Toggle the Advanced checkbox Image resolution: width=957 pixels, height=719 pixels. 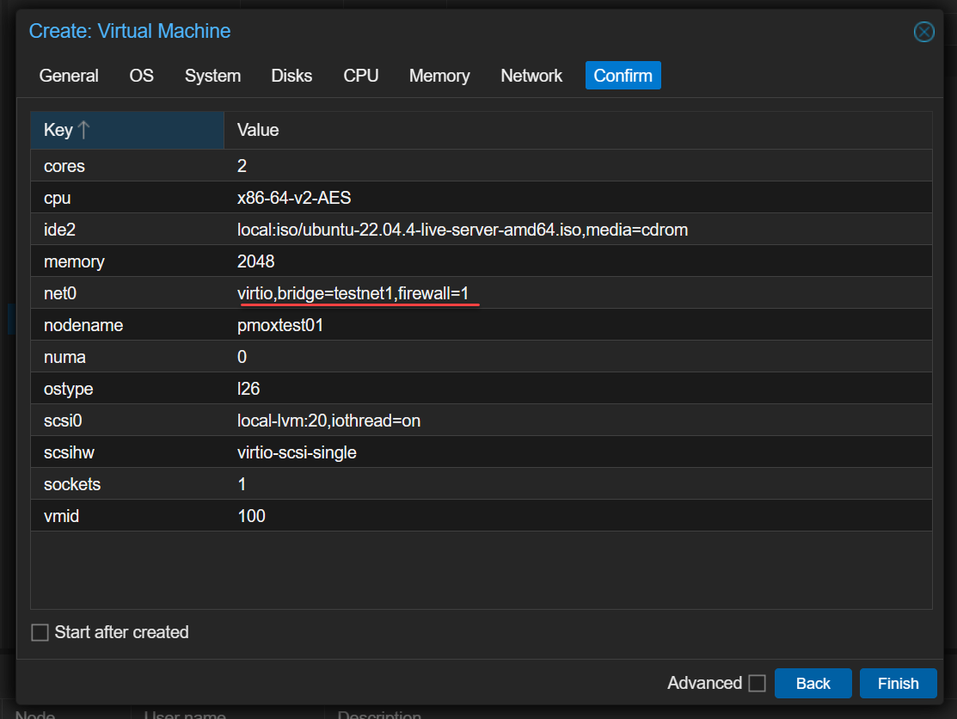[757, 684]
